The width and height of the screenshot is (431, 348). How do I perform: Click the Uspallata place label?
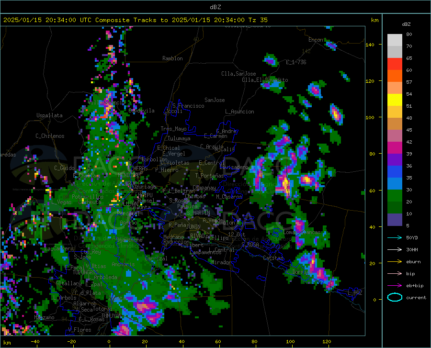pyautogui.click(x=49, y=115)
